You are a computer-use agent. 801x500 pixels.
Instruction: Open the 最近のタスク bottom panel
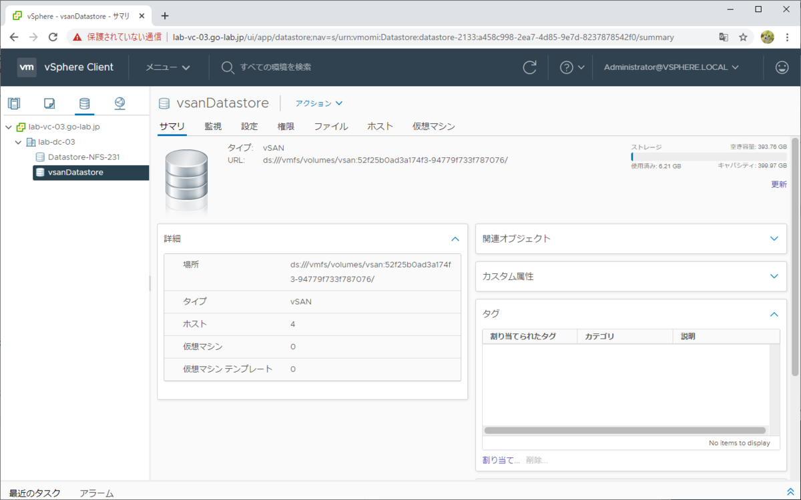click(35, 493)
